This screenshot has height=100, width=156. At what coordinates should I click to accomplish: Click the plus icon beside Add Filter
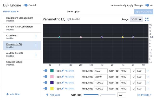[8, 94]
